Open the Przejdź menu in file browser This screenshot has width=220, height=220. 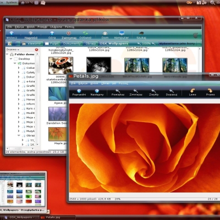[42, 27]
